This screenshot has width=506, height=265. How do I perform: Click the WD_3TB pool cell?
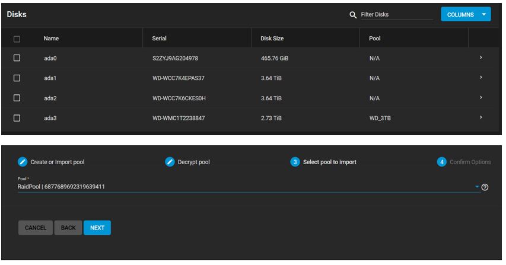click(x=380, y=119)
